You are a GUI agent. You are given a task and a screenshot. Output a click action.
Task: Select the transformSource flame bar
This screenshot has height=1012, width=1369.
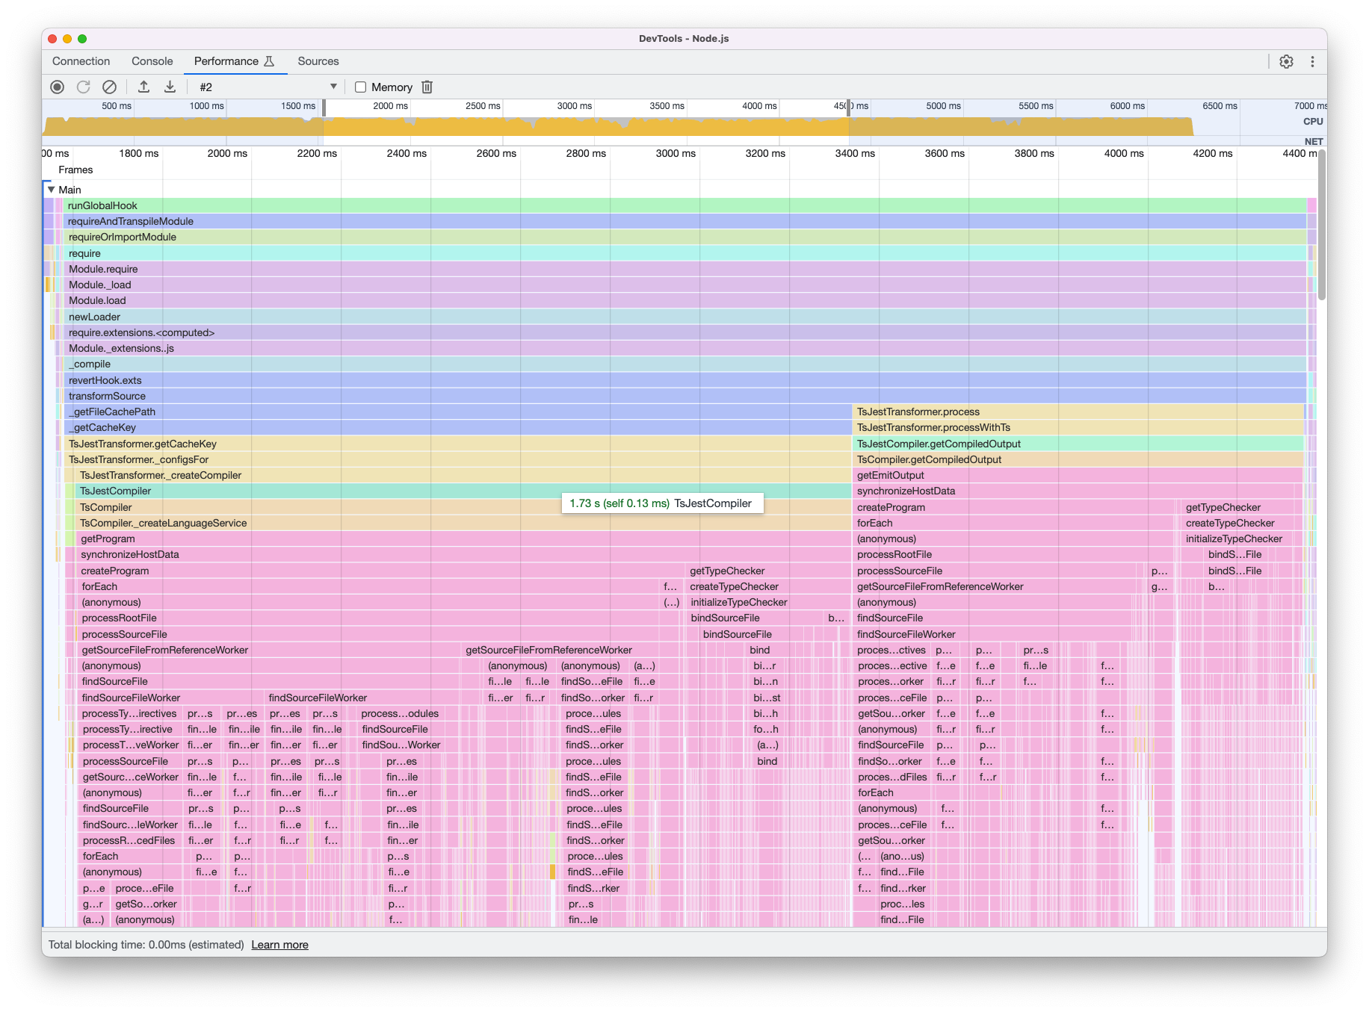point(684,396)
